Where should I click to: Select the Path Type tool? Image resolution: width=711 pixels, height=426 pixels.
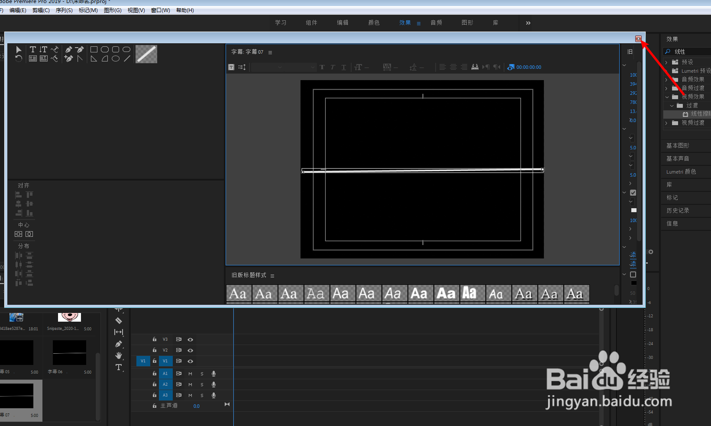point(55,50)
